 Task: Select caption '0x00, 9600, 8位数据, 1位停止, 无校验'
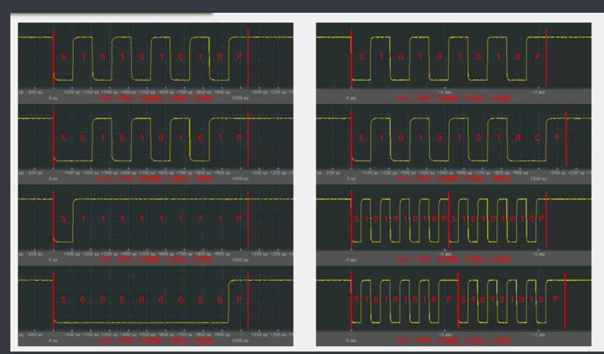155,341
